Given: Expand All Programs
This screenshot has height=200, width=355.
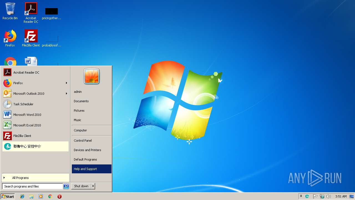Looking at the screenshot, I should [x=35, y=178].
